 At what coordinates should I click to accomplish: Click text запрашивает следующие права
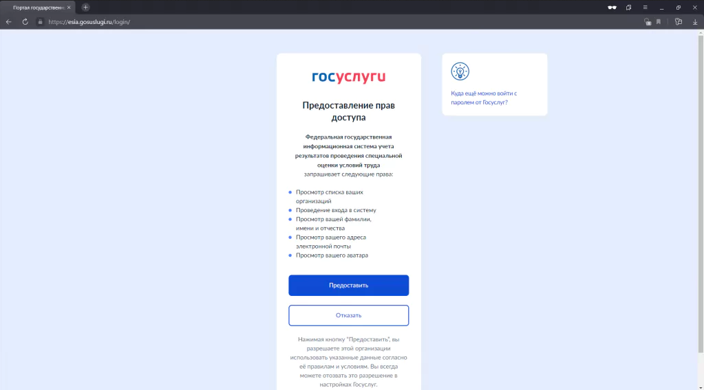349,174
